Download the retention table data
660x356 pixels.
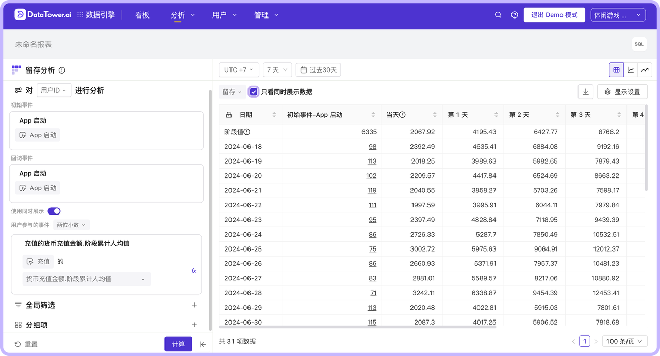click(585, 91)
